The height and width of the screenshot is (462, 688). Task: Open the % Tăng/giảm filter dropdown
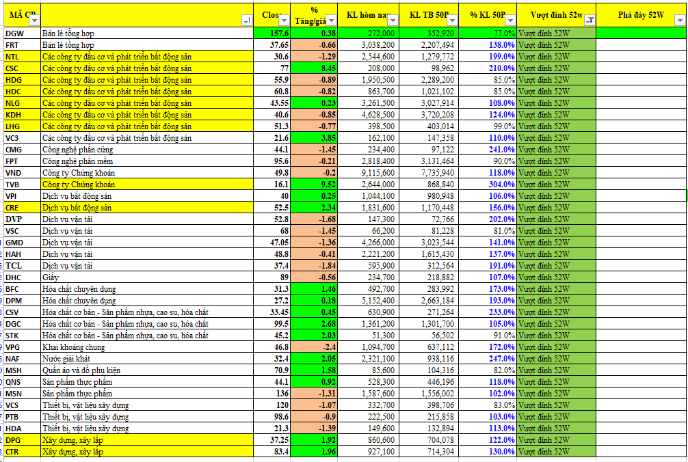click(x=332, y=21)
